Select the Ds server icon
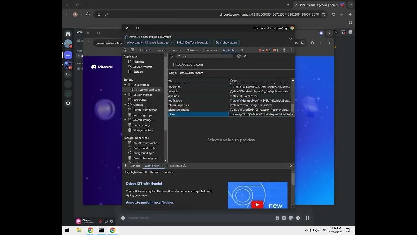This screenshot has width=417, height=235. [68, 74]
